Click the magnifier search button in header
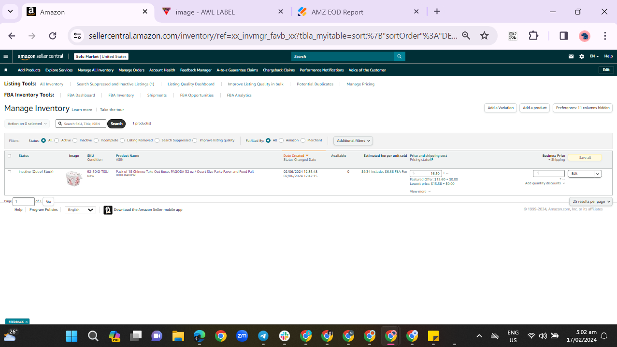Screen dimensions: 617x347 click(x=399, y=56)
